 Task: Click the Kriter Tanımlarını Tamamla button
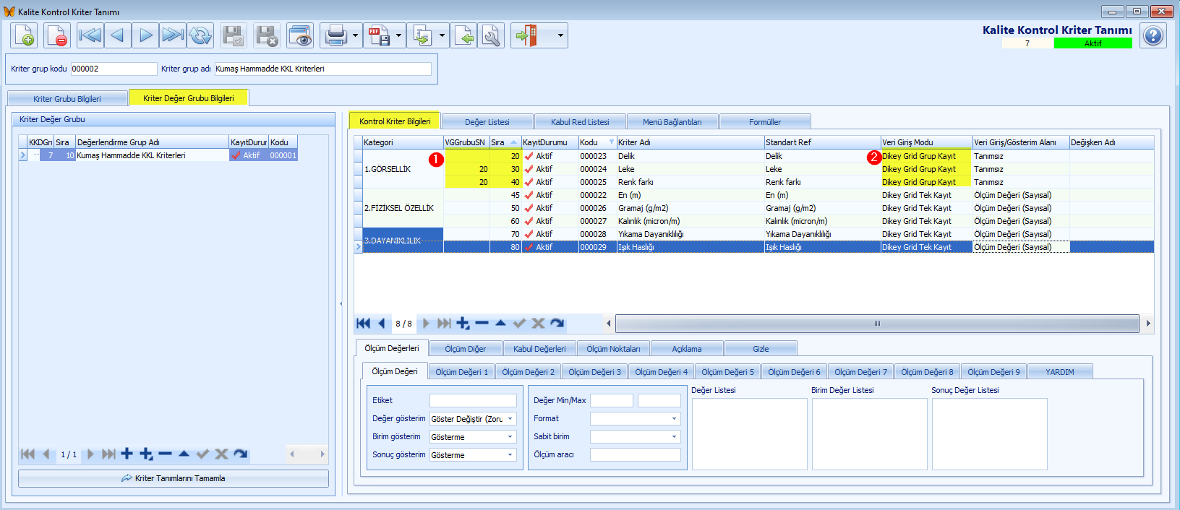point(174,478)
